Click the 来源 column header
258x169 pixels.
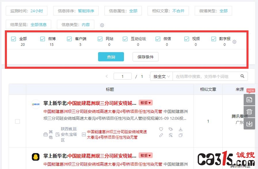240,89
